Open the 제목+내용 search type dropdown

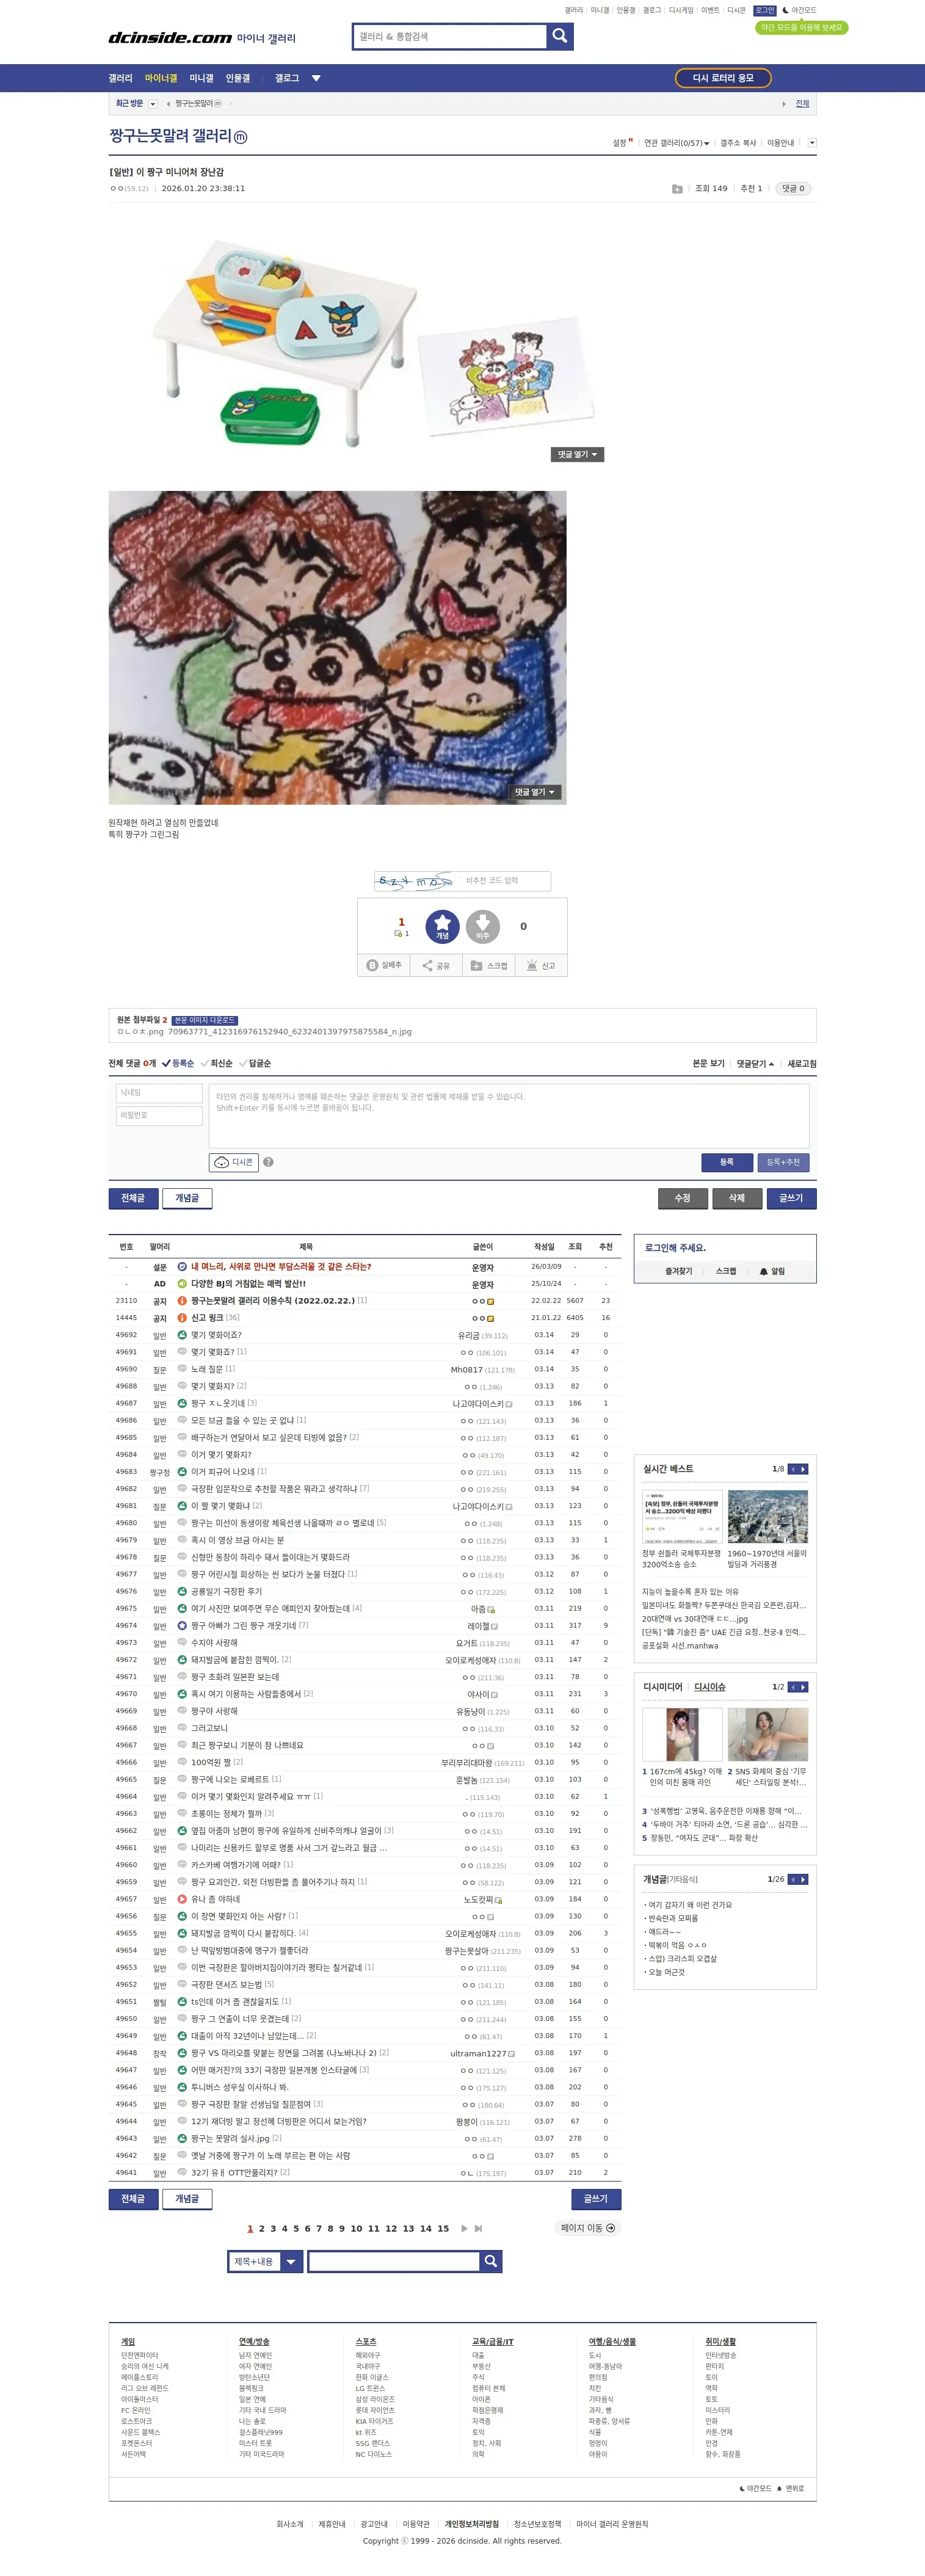coord(265,2261)
